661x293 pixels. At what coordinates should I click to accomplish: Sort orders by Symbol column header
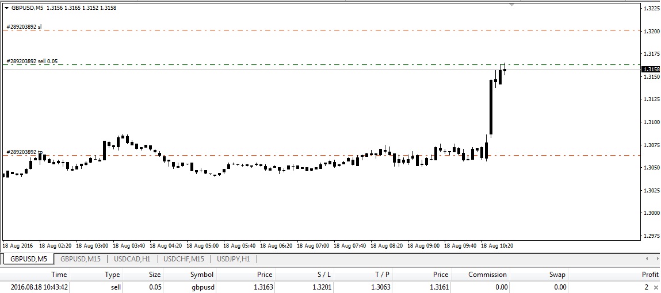[x=202, y=275]
